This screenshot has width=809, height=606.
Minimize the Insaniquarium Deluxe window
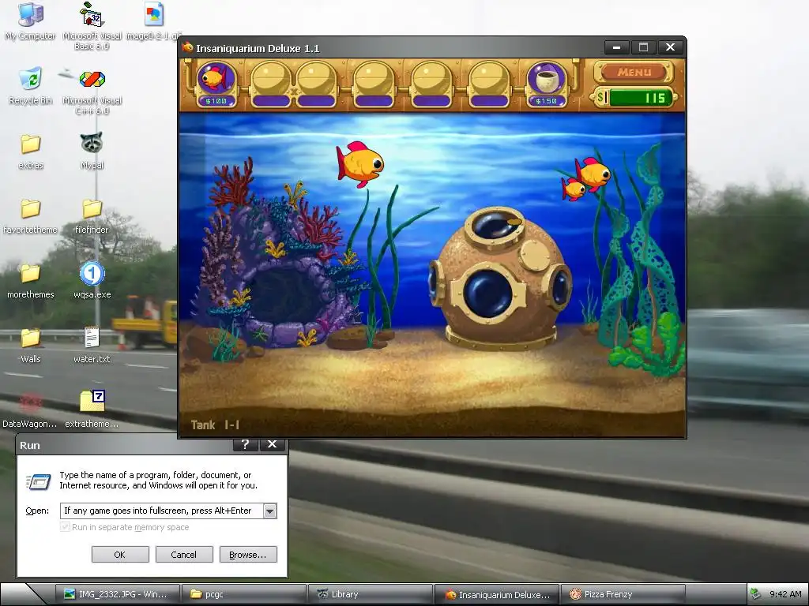pos(616,47)
